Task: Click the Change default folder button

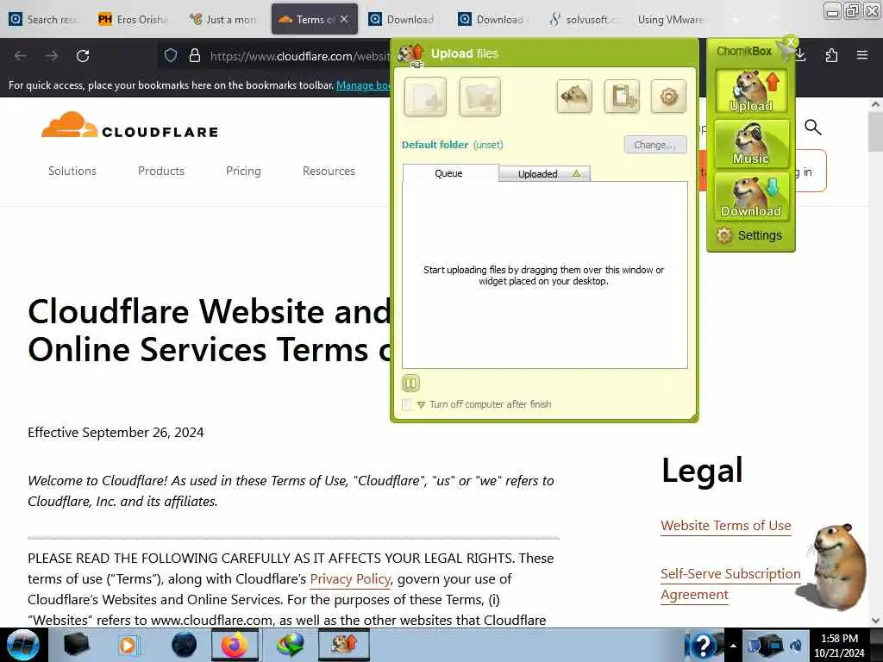Action: point(655,145)
